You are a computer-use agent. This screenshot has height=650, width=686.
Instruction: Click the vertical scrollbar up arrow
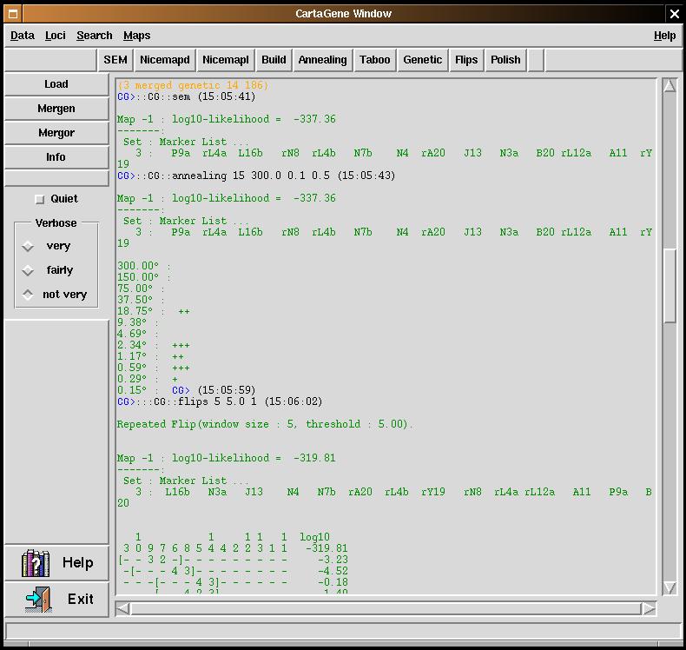[x=670, y=86]
